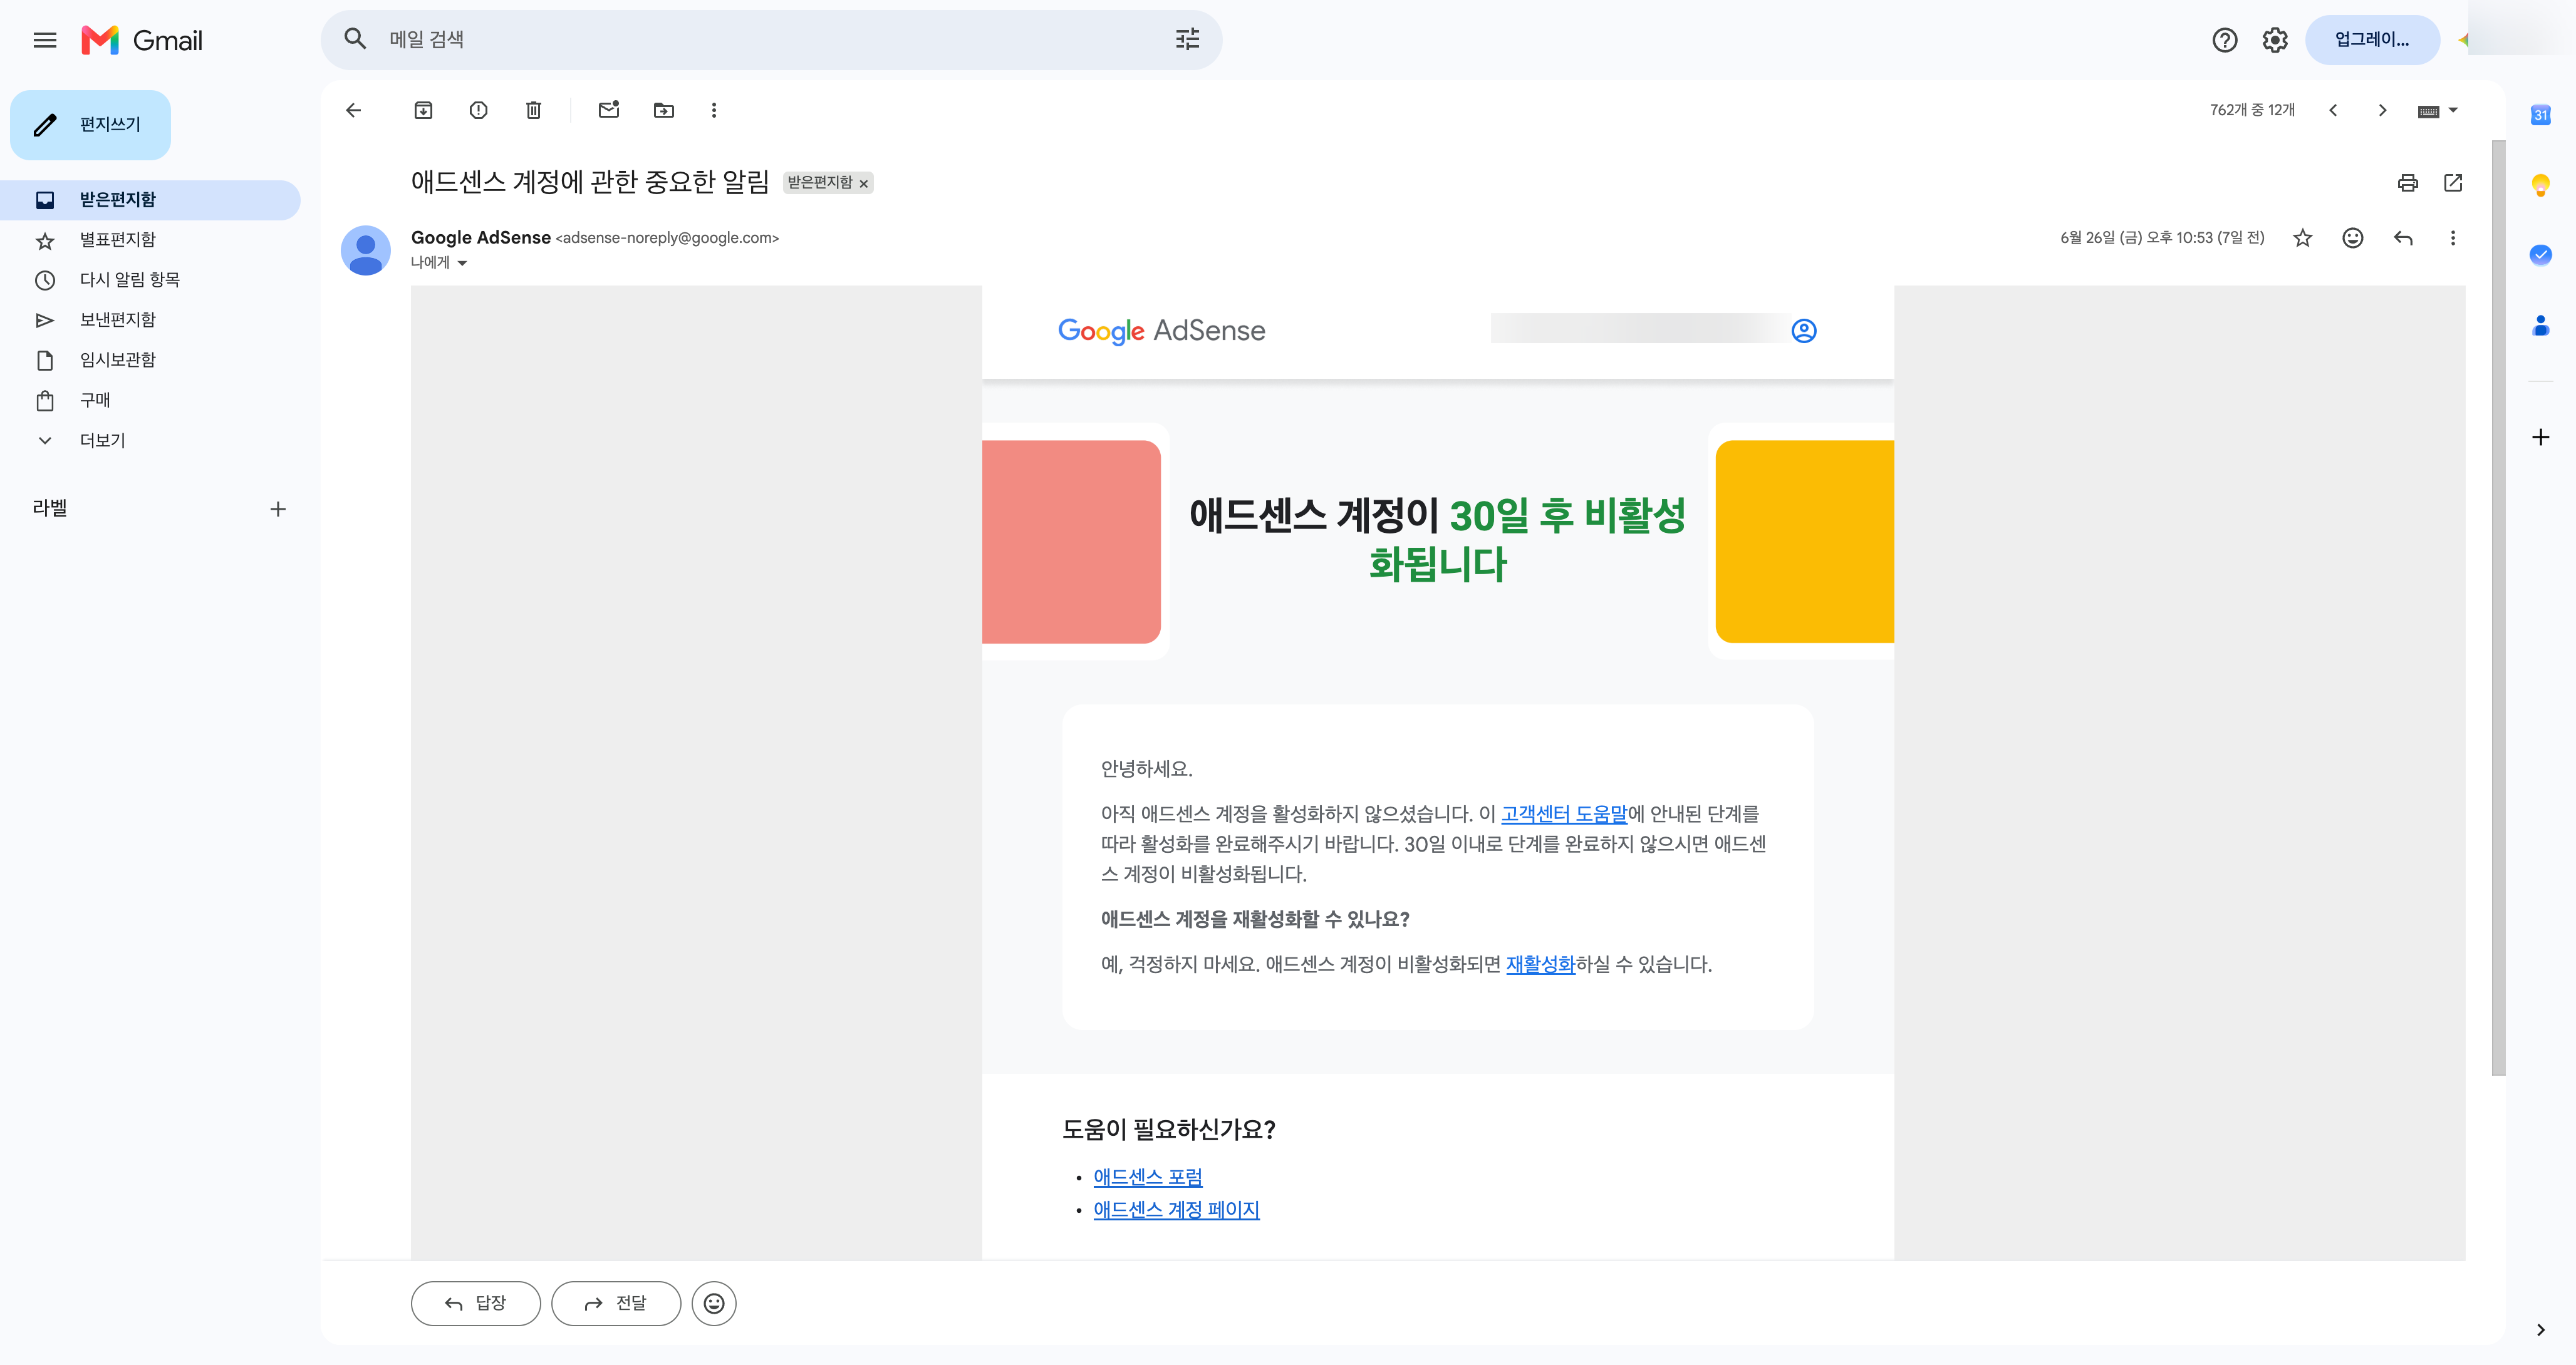This screenshot has height=1365, width=2576.
Task: Open 받은편지함 folder
Action: click(x=150, y=200)
